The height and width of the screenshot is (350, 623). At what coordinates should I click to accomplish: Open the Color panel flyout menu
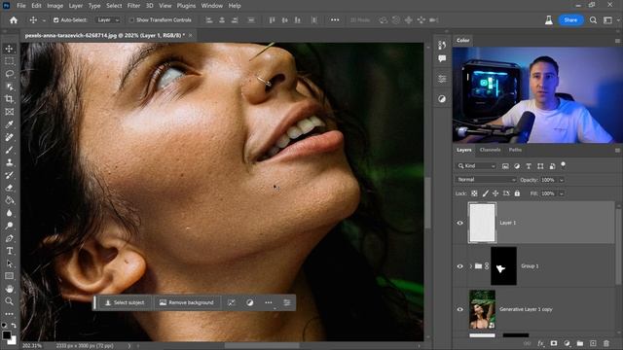pos(617,41)
